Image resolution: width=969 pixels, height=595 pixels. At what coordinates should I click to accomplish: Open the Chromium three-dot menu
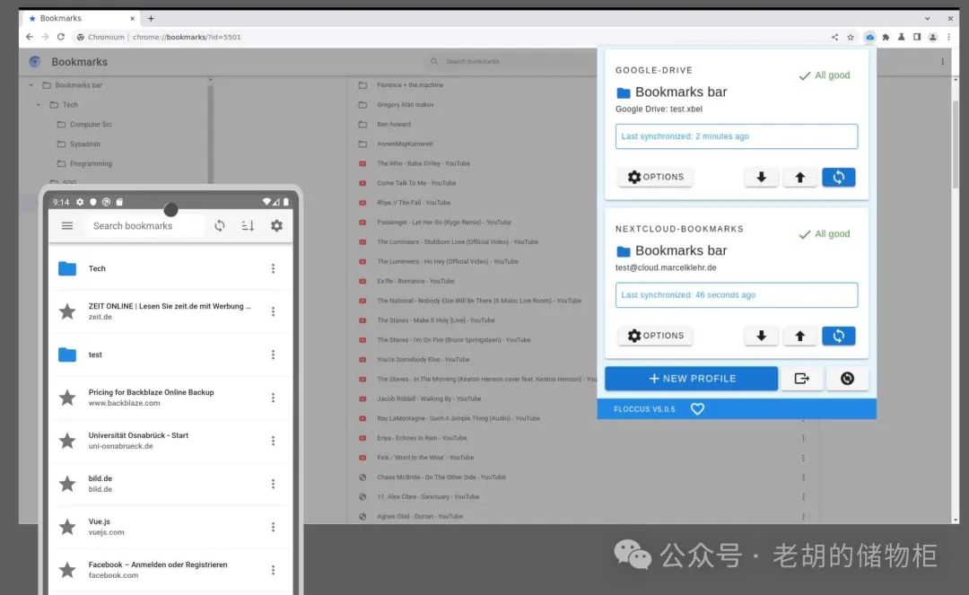pos(948,37)
